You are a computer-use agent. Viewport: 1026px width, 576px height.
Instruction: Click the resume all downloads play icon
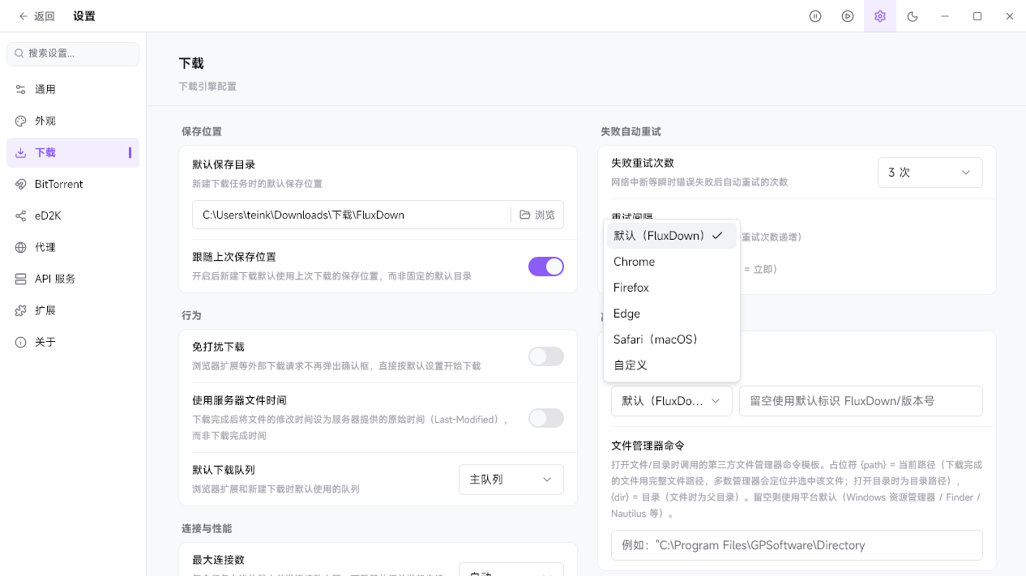(848, 16)
